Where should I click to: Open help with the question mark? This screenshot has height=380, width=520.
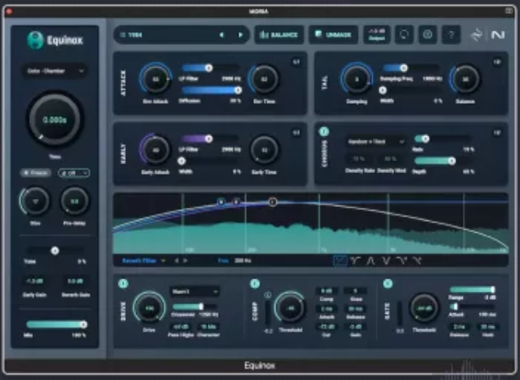[451, 35]
